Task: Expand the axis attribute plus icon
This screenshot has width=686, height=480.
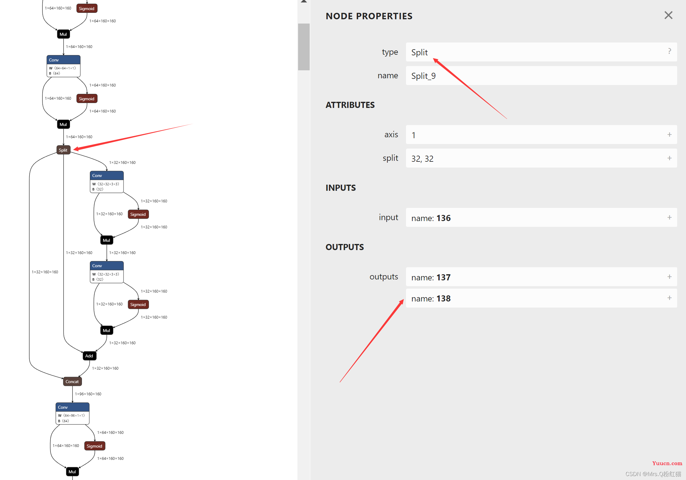Action: [669, 135]
